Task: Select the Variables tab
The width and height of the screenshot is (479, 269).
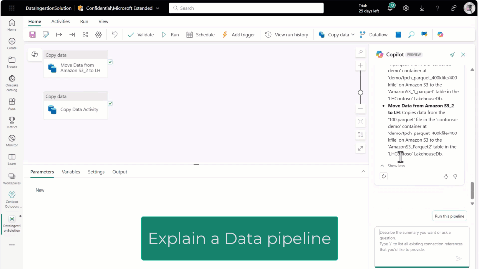Action: pyautogui.click(x=71, y=172)
